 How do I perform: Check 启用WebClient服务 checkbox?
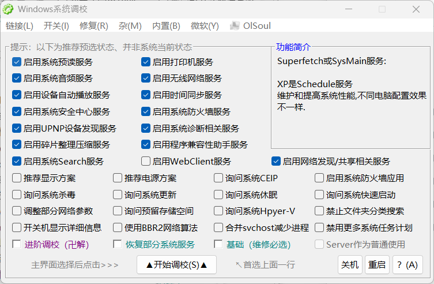(x=146, y=161)
